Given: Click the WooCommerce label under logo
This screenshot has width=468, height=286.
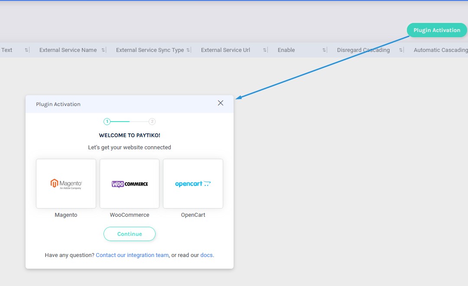Looking at the screenshot, I should [x=130, y=215].
